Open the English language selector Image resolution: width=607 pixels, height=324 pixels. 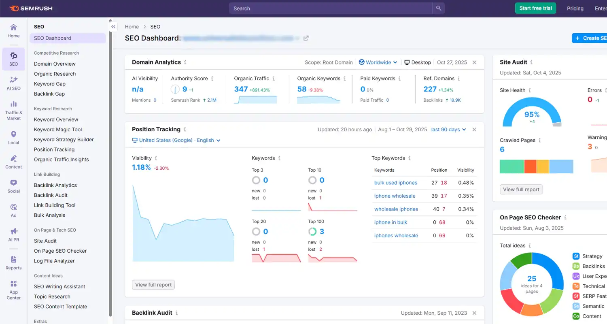[x=208, y=140]
